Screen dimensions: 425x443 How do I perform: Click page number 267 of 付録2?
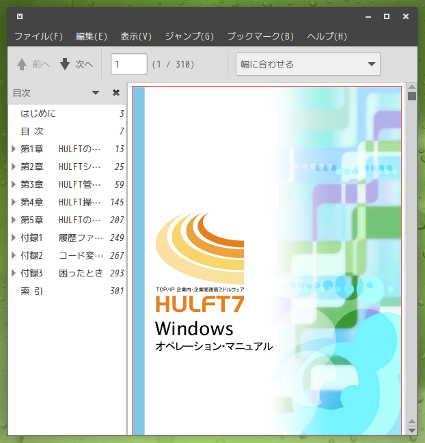tap(117, 255)
